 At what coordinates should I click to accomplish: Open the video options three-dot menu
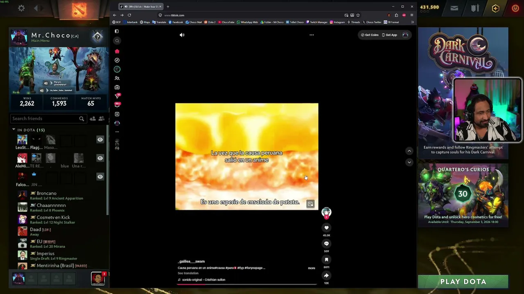312,35
